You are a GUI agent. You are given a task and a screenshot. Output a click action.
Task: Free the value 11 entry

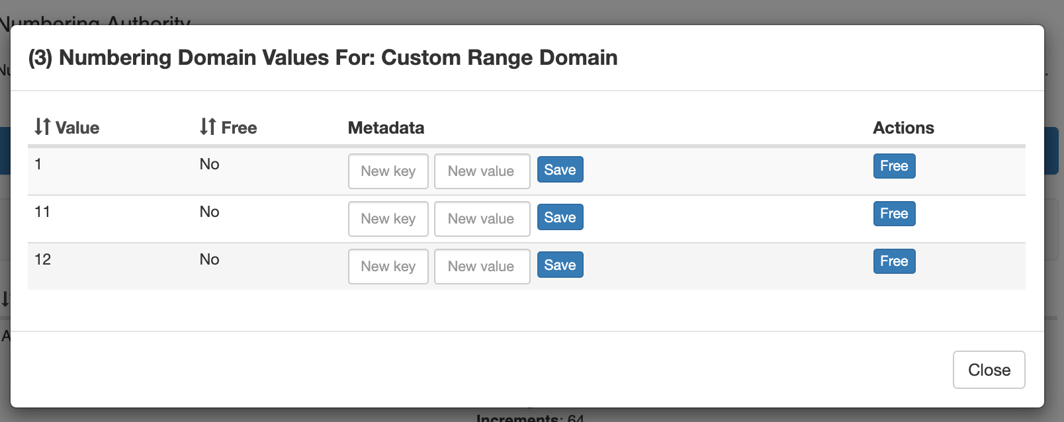(x=894, y=214)
